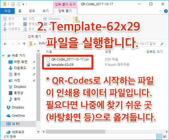Click the template-62x29 P-touch file icon

pyautogui.click(x=48, y=65)
